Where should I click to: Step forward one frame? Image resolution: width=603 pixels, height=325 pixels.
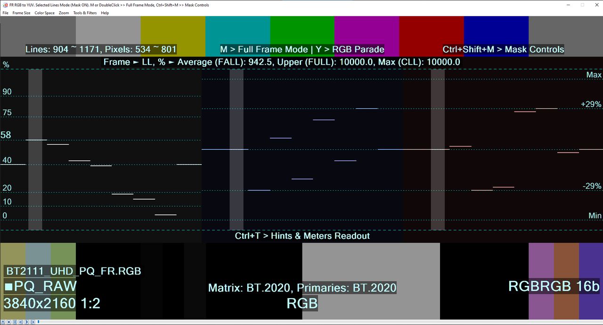[33, 322]
